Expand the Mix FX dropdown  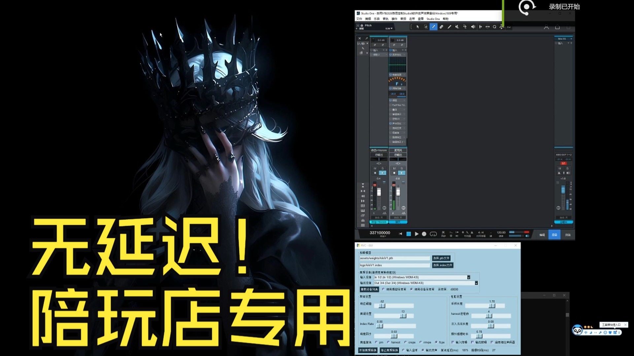click(x=571, y=39)
